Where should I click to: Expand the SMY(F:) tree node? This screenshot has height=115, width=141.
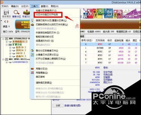10,53
